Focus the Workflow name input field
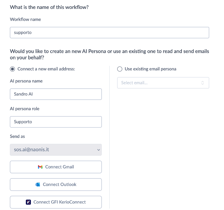Screen dimensions: 224x210 tap(109, 33)
